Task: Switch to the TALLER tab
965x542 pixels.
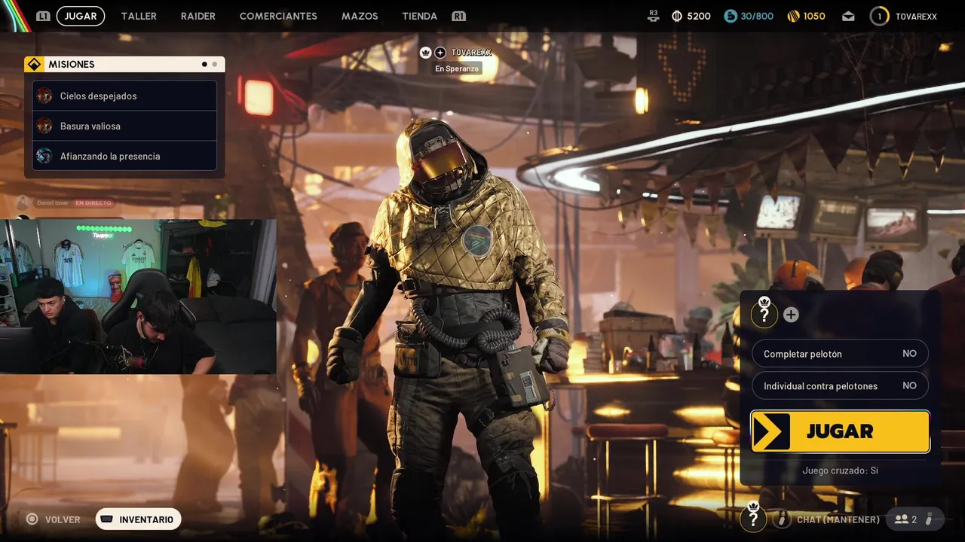Action: click(x=139, y=16)
